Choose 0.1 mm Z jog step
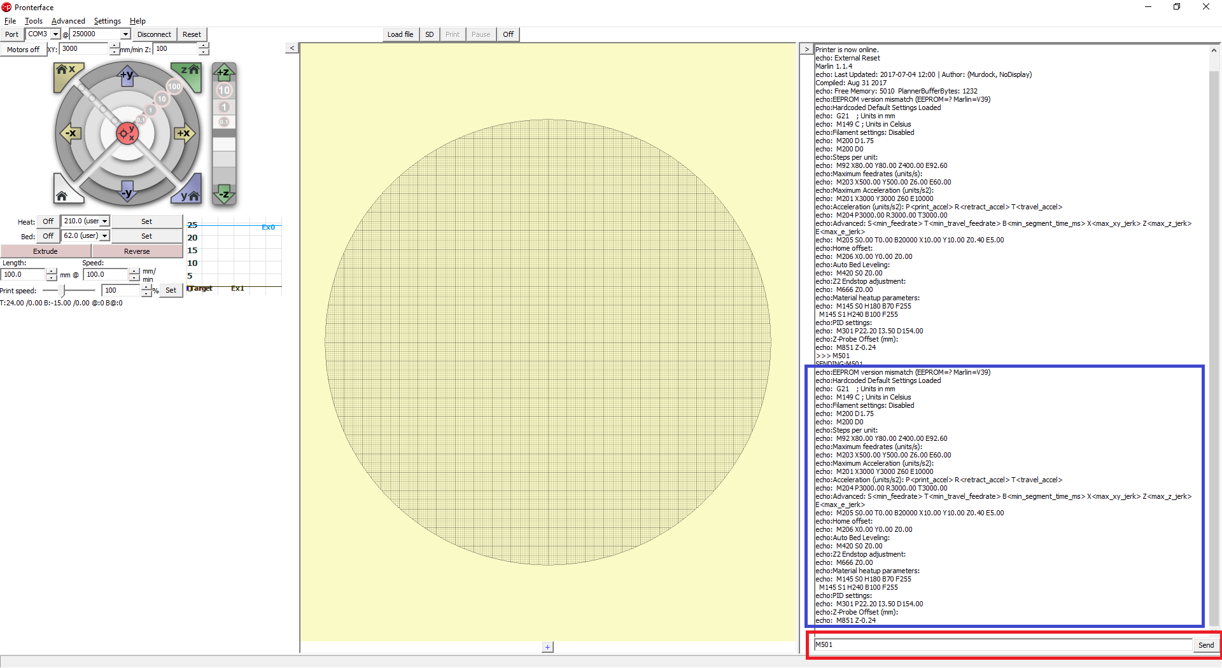1222x668 pixels. 224,122
